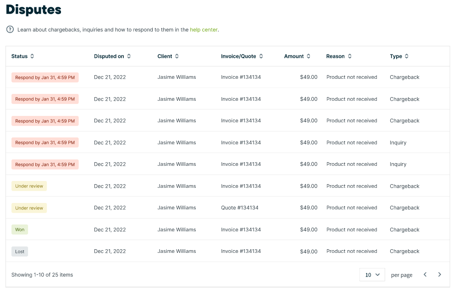The height and width of the screenshot is (290, 453).
Task: Click the Disputes page heading
Action: [x=33, y=10]
